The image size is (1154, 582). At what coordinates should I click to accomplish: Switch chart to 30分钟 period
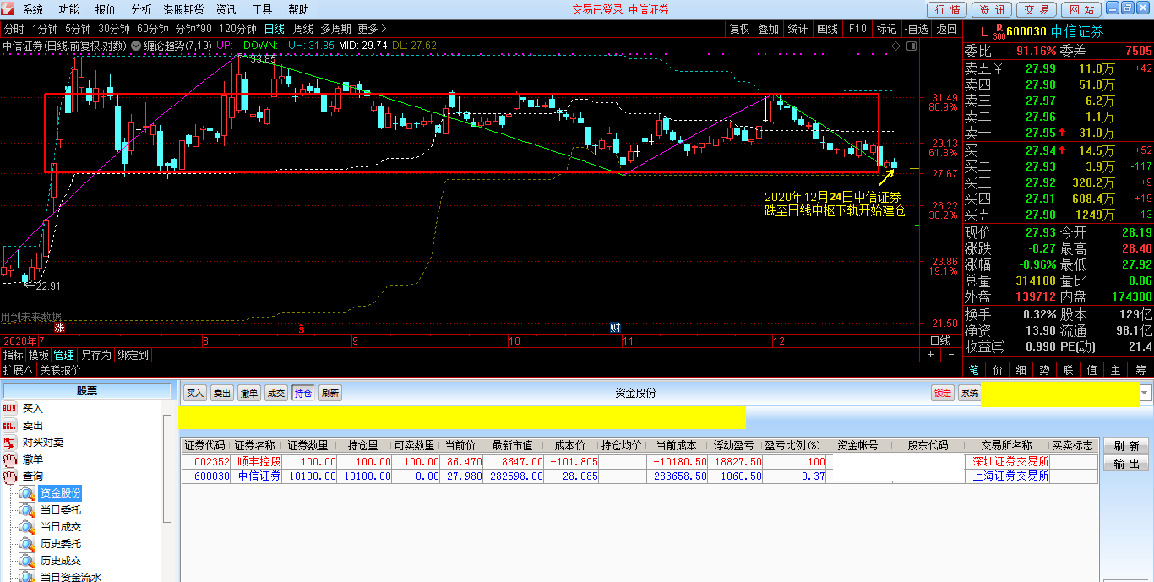tap(114, 29)
